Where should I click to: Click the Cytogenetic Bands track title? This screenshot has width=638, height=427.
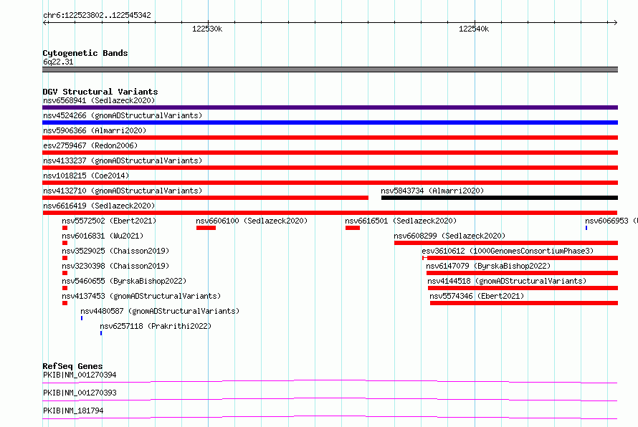(x=85, y=53)
